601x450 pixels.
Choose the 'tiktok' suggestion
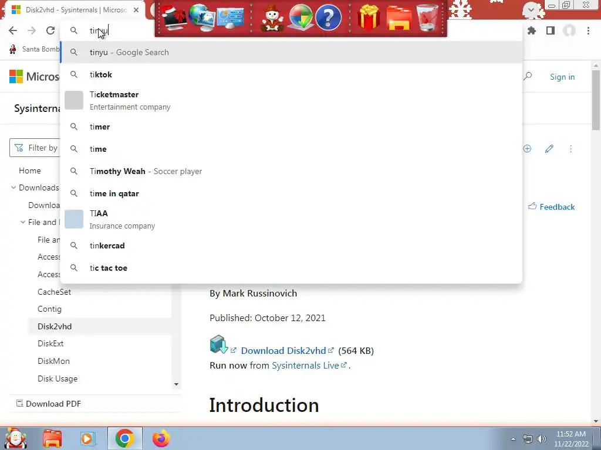click(291, 74)
